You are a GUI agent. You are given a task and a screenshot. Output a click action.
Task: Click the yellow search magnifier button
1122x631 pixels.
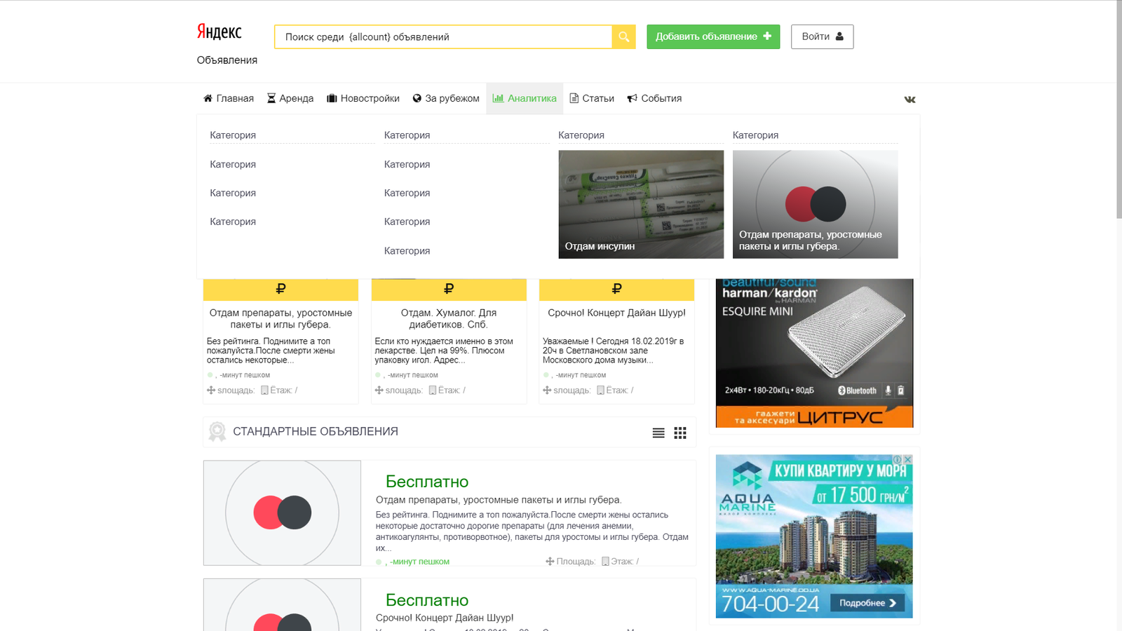(x=623, y=36)
